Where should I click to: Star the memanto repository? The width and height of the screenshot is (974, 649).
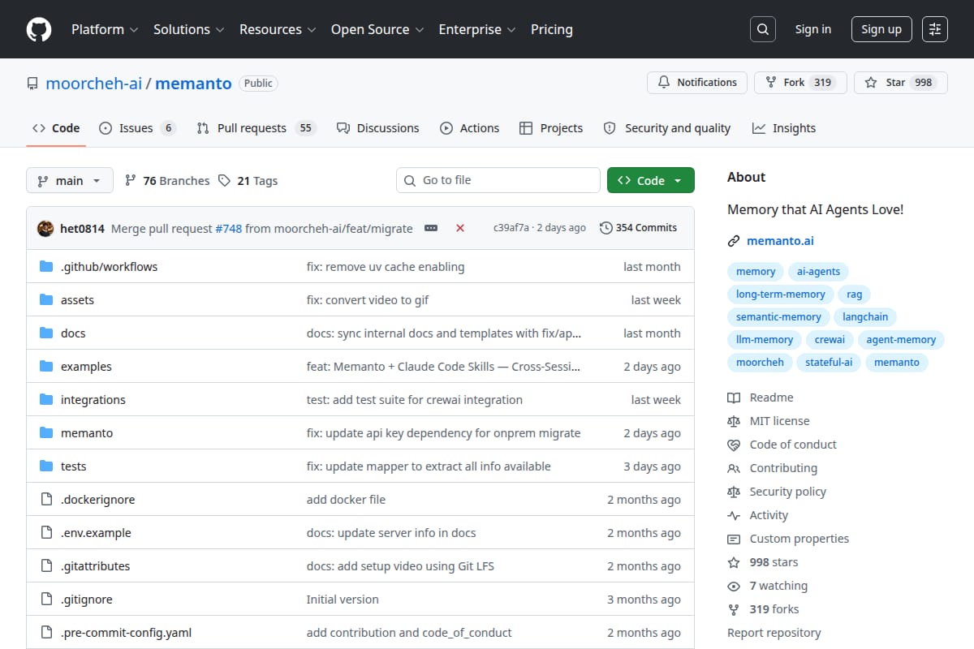click(x=901, y=83)
